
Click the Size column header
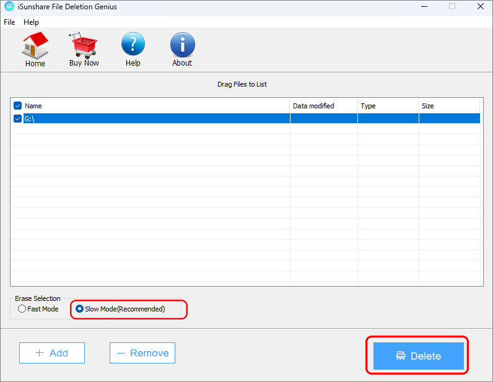coord(448,106)
